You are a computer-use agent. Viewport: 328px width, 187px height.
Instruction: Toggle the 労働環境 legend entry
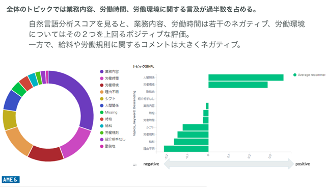pos(110,85)
